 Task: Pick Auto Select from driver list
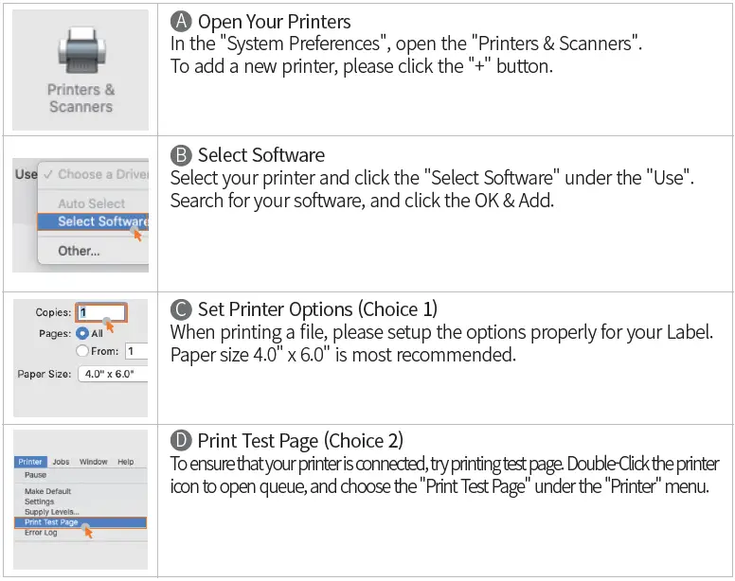(91, 203)
